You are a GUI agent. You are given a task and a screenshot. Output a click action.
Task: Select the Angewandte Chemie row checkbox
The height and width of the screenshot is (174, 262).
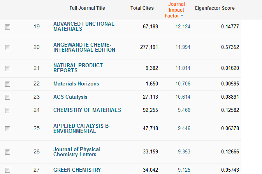pos(7,47)
